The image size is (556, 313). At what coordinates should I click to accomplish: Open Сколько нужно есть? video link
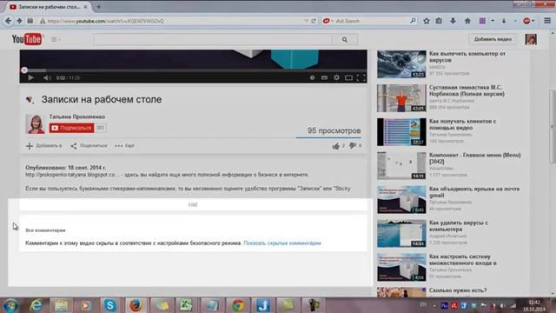click(x=458, y=290)
